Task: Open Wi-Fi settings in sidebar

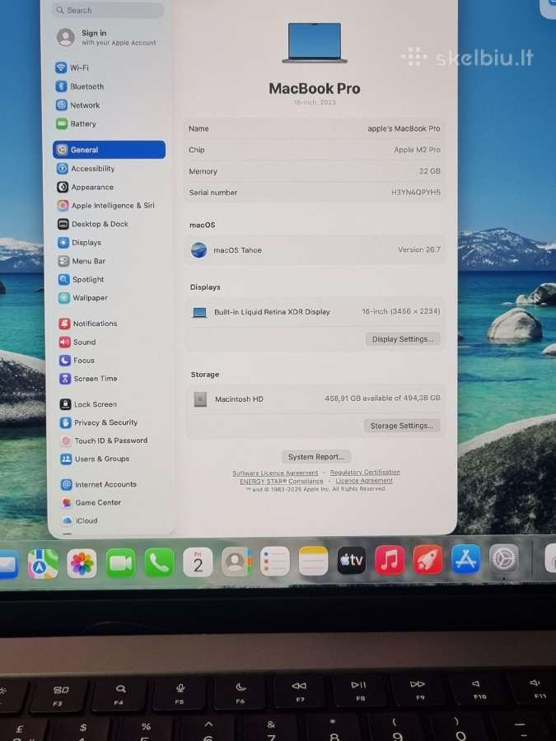Action: click(x=72, y=68)
